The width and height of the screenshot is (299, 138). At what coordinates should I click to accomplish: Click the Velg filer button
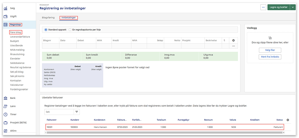(x=270, y=50)
